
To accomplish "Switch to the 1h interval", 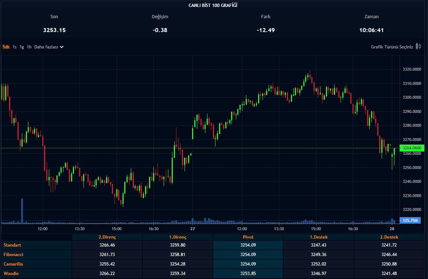I will 29,47.
